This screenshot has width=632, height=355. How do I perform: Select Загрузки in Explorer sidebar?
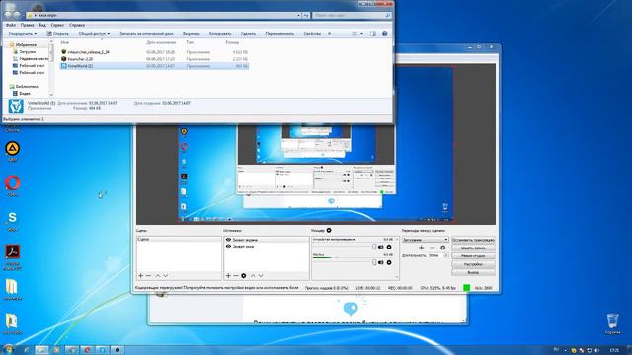point(27,52)
